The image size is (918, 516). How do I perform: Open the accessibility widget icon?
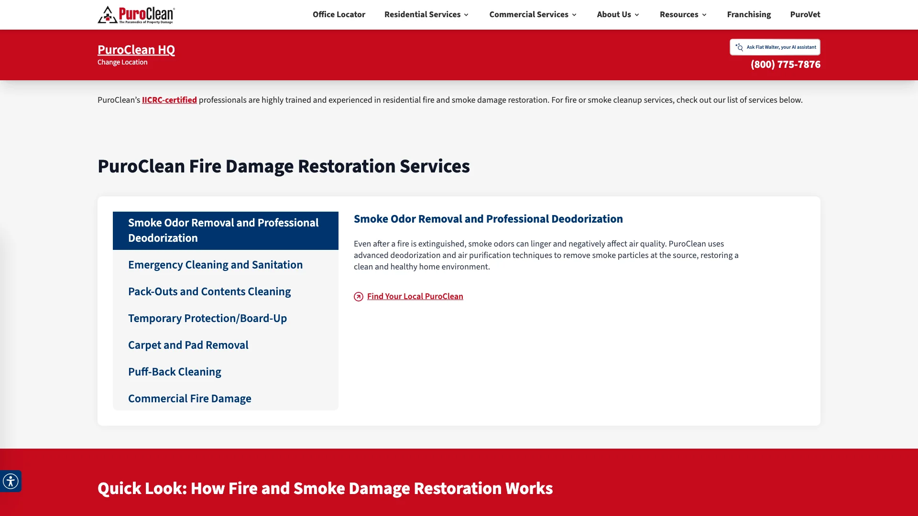click(11, 481)
